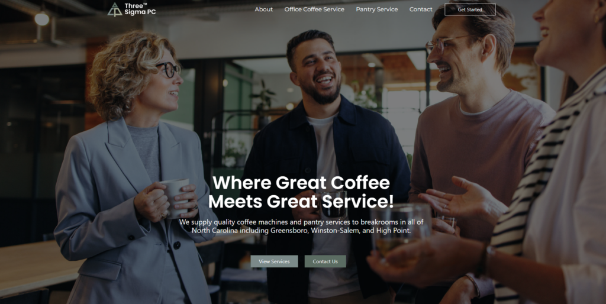Click the "Meets Great Service!" headline line

(x=301, y=201)
